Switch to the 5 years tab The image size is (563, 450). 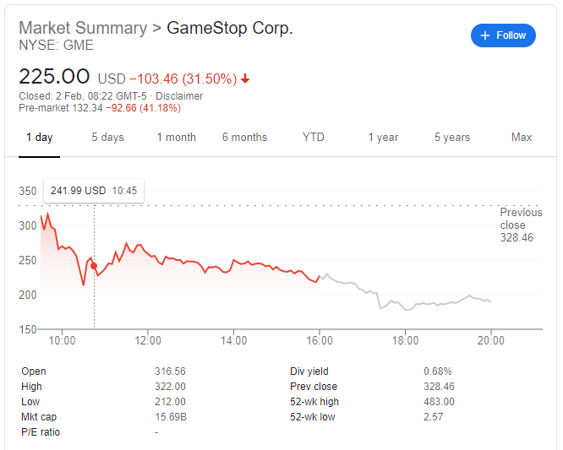[452, 137]
